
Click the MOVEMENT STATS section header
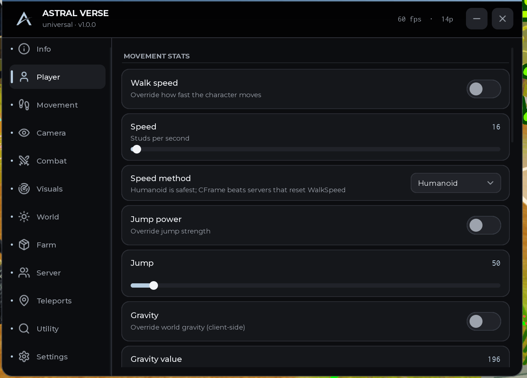click(x=157, y=56)
